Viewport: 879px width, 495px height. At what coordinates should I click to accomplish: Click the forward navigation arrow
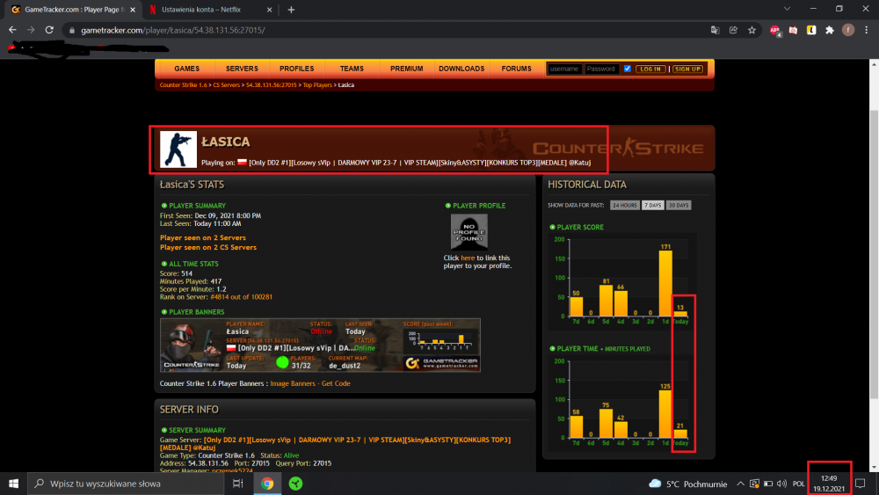click(31, 30)
